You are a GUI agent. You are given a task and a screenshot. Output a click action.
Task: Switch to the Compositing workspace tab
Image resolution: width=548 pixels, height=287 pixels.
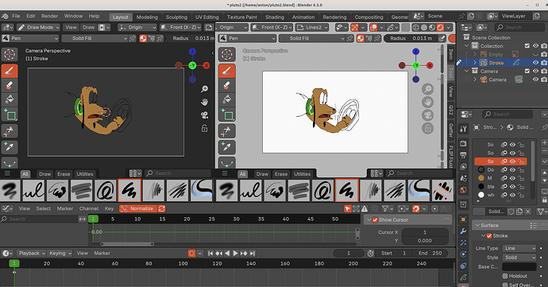tap(369, 17)
